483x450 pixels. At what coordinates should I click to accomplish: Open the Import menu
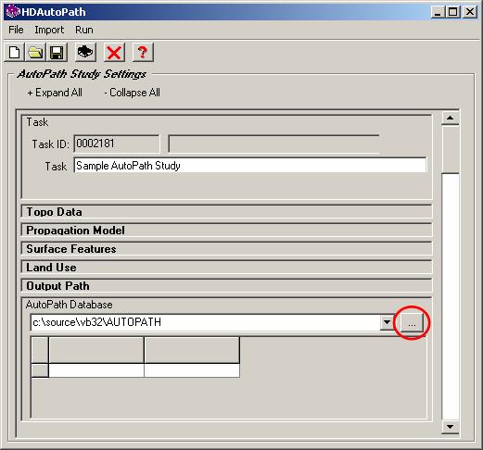[x=49, y=30]
